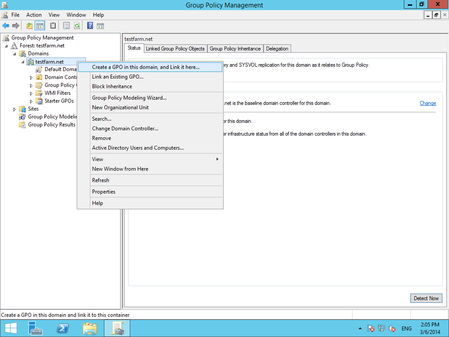Click the Domains folder icon

point(22,54)
